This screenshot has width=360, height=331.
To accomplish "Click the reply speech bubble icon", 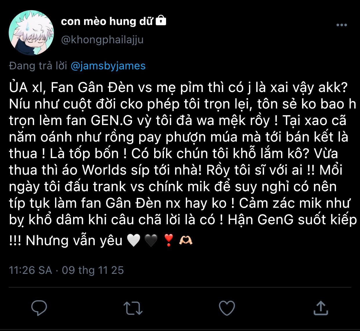I will pyautogui.click(x=39, y=308).
